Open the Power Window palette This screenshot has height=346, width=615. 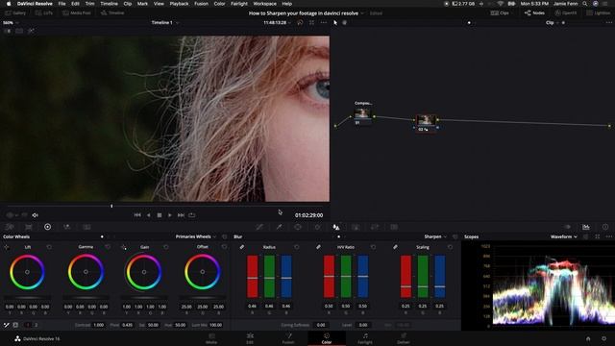298,227
